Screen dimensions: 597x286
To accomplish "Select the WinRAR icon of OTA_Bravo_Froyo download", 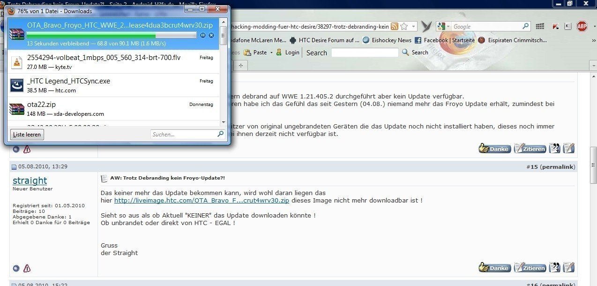I will pyautogui.click(x=17, y=33).
